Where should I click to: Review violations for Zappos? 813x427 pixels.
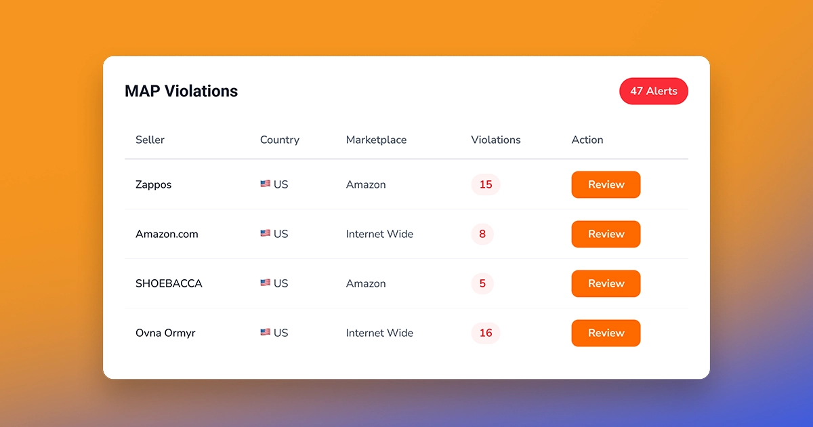click(x=606, y=184)
